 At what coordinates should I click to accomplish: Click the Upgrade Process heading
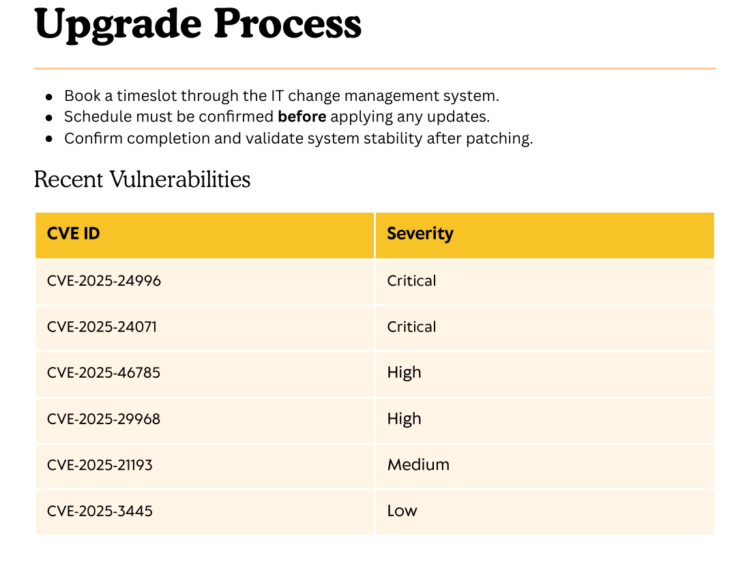pyautogui.click(x=198, y=25)
